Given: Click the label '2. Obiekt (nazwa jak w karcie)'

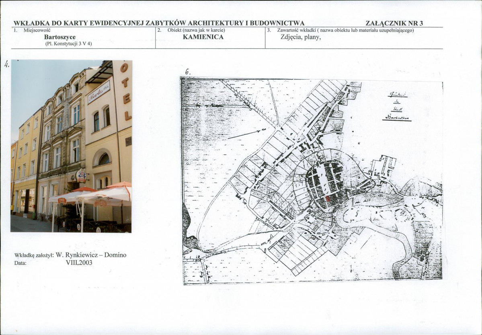Looking at the screenshot, I should click(x=191, y=30).
